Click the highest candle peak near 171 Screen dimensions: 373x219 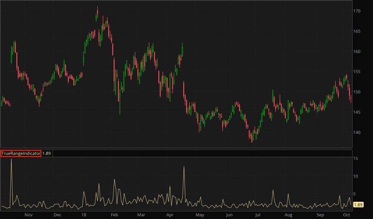(x=97, y=7)
